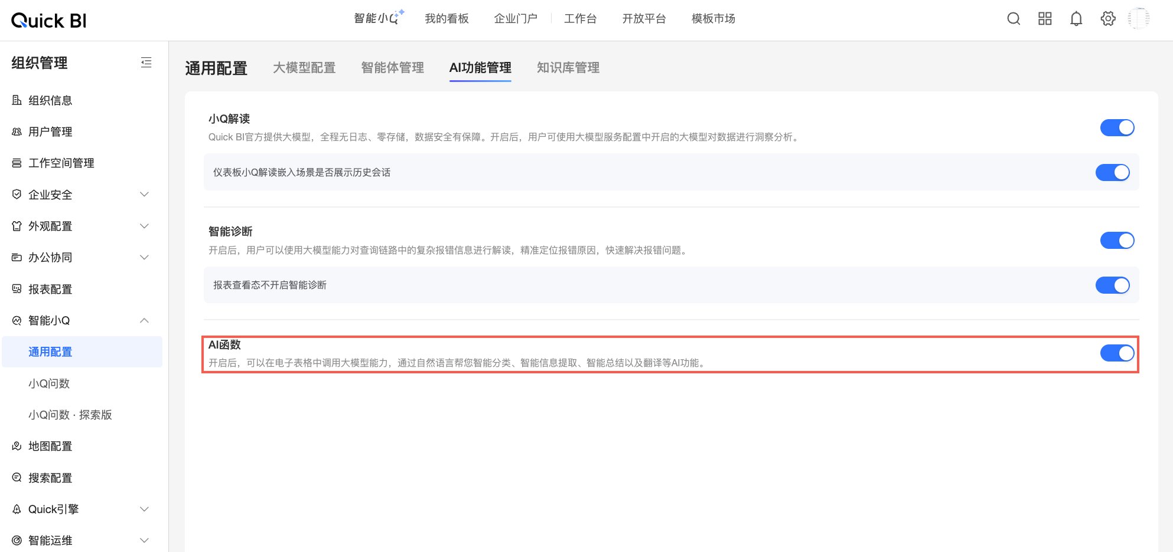Select 通用配置 under 智能小Q
This screenshot has height=552, width=1173.
(x=82, y=351)
